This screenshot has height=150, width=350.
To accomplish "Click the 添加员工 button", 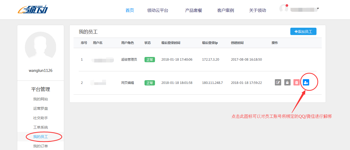I will coord(303,31).
